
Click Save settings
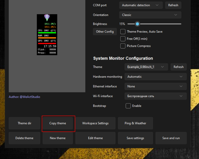[x=135, y=138]
